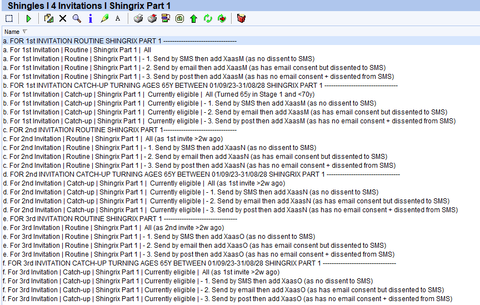This screenshot has width=480, height=305.
Task: Click the black X delete icon
Action: click(x=63, y=19)
